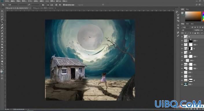Screen dimensions: 204x111
Task: Swap crop width and height values
Action: coord(29,5)
